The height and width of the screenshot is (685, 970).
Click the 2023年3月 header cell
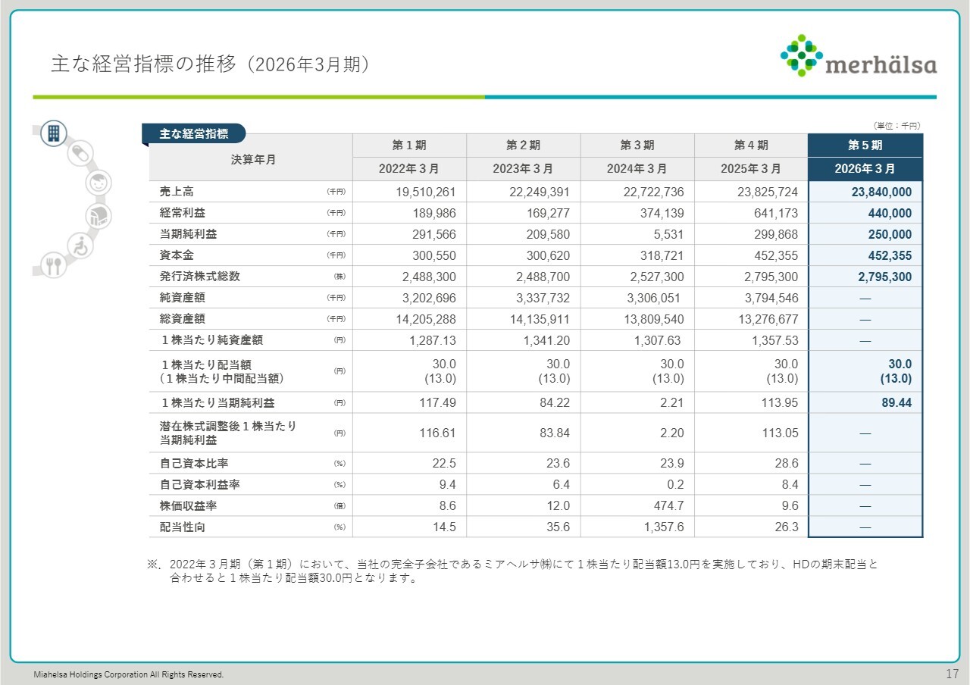coord(523,168)
